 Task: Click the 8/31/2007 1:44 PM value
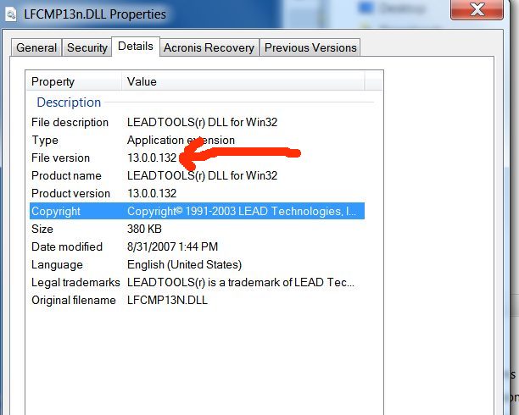[172, 246]
